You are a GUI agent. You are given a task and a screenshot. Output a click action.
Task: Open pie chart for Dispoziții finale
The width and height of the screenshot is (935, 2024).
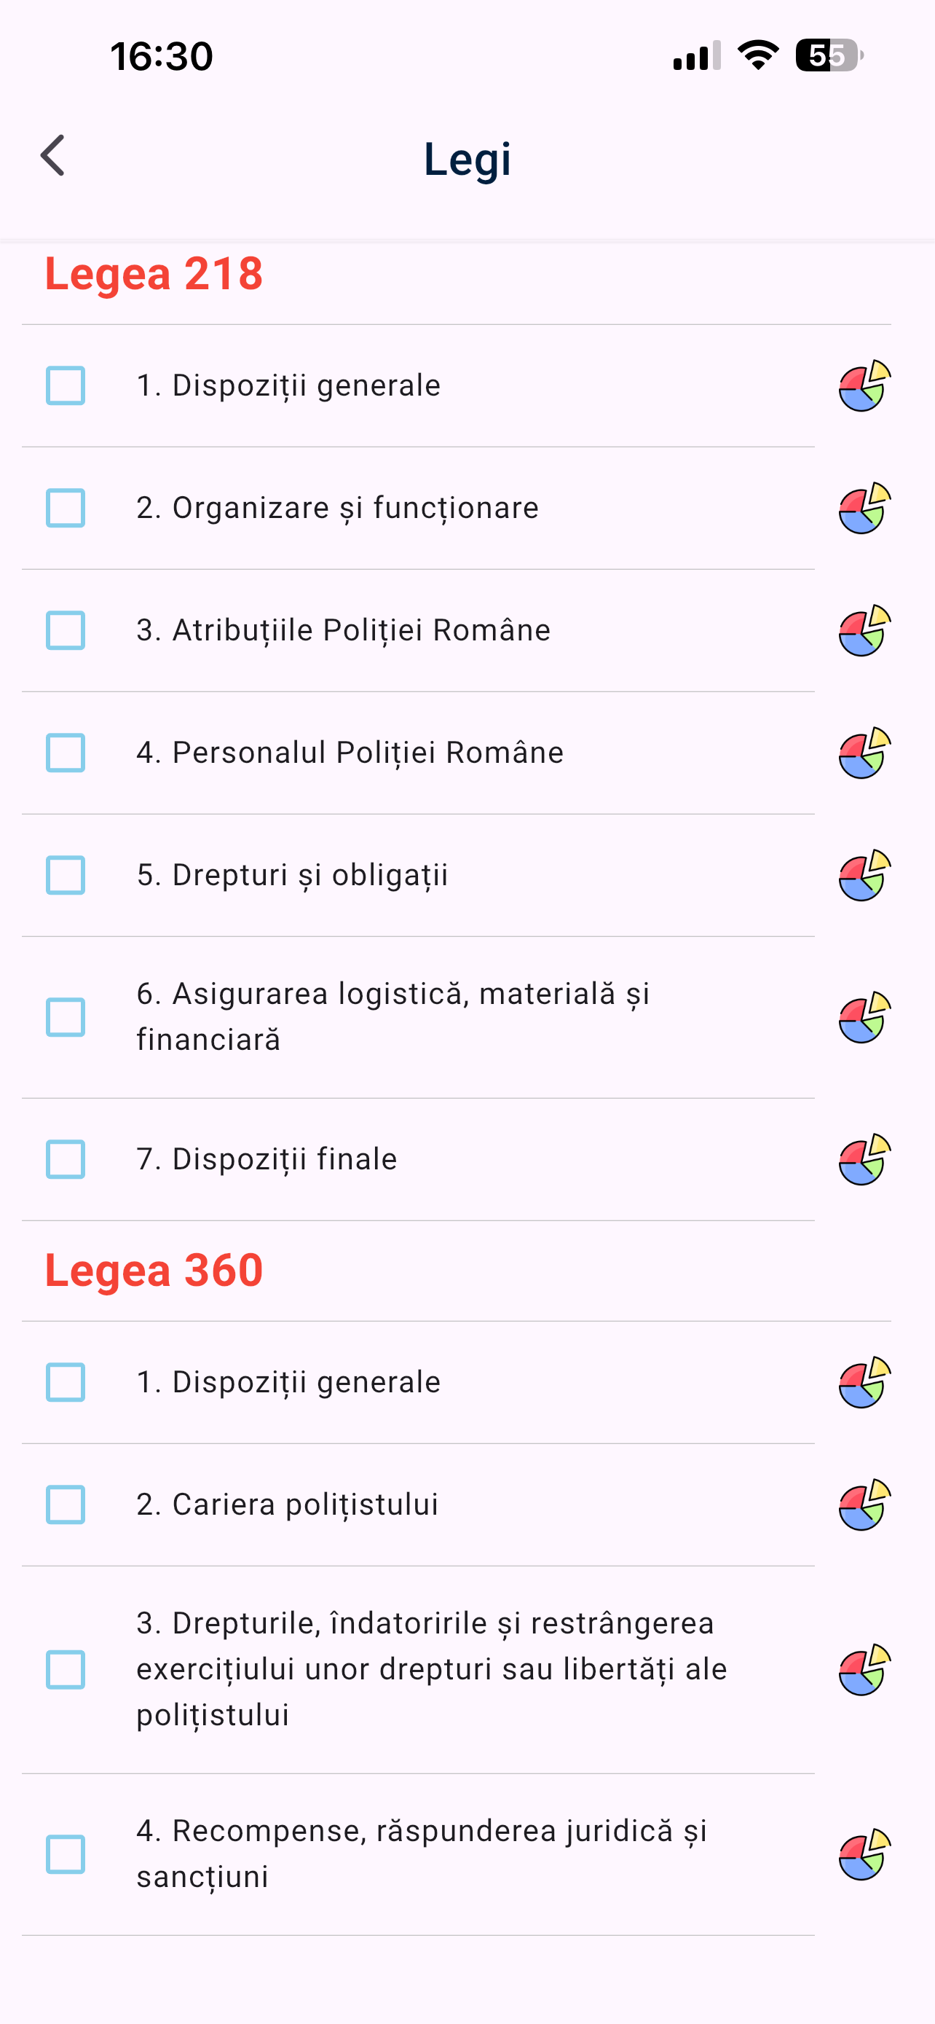pyautogui.click(x=865, y=1160)
